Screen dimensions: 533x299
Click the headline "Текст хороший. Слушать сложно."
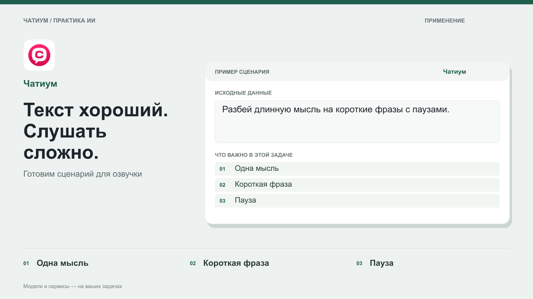(96, 131)
